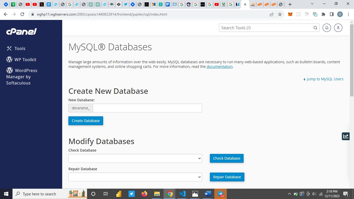
Task: Open a new browser tab
Action: 290,4
